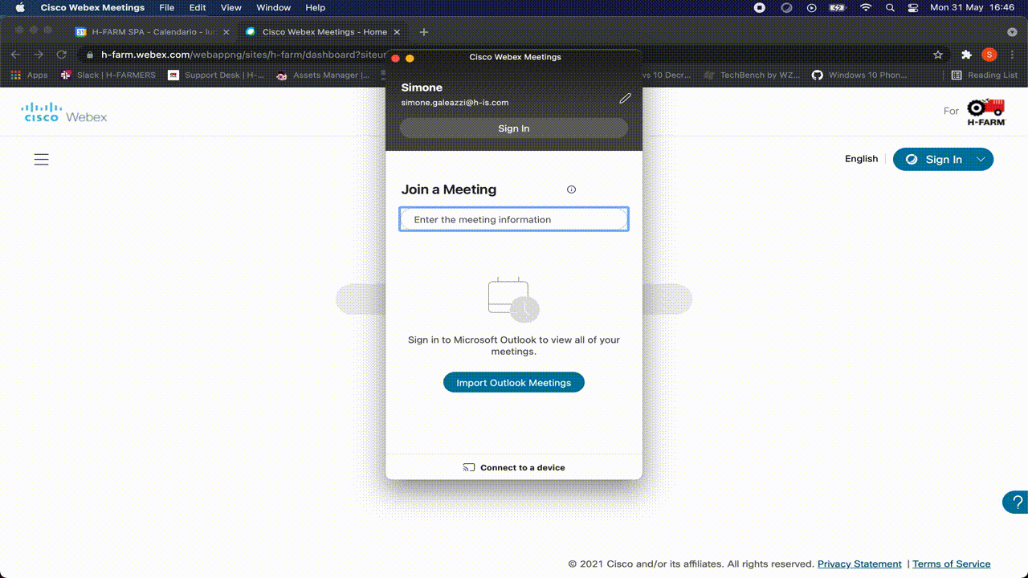This screenshot has height=578, width=1028.
Task: Click the screen recording stop icon
Action: tap(760, 7)
